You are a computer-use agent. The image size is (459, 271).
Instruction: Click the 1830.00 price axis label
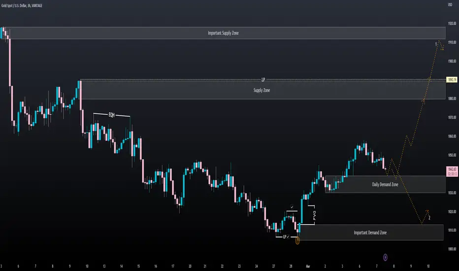click(452, 193)
